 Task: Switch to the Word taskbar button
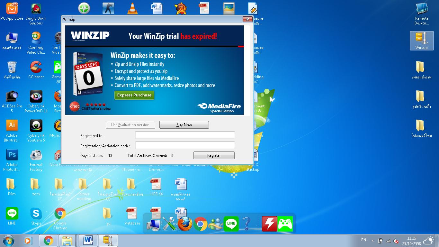88,241
